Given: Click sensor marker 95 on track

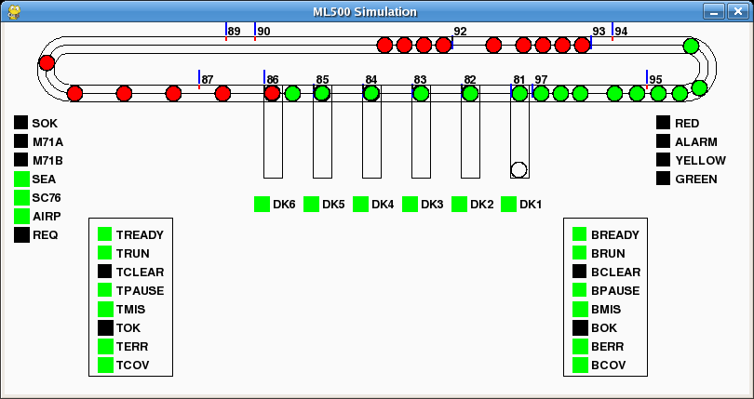Looking at the screenshot, I should 647,78.
